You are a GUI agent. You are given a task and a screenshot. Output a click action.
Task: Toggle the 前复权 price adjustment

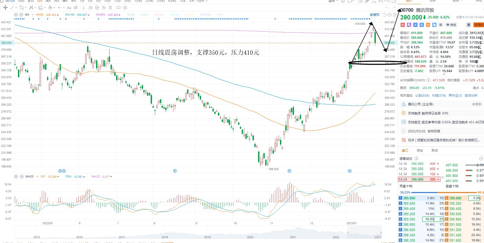tap(374, 15)
